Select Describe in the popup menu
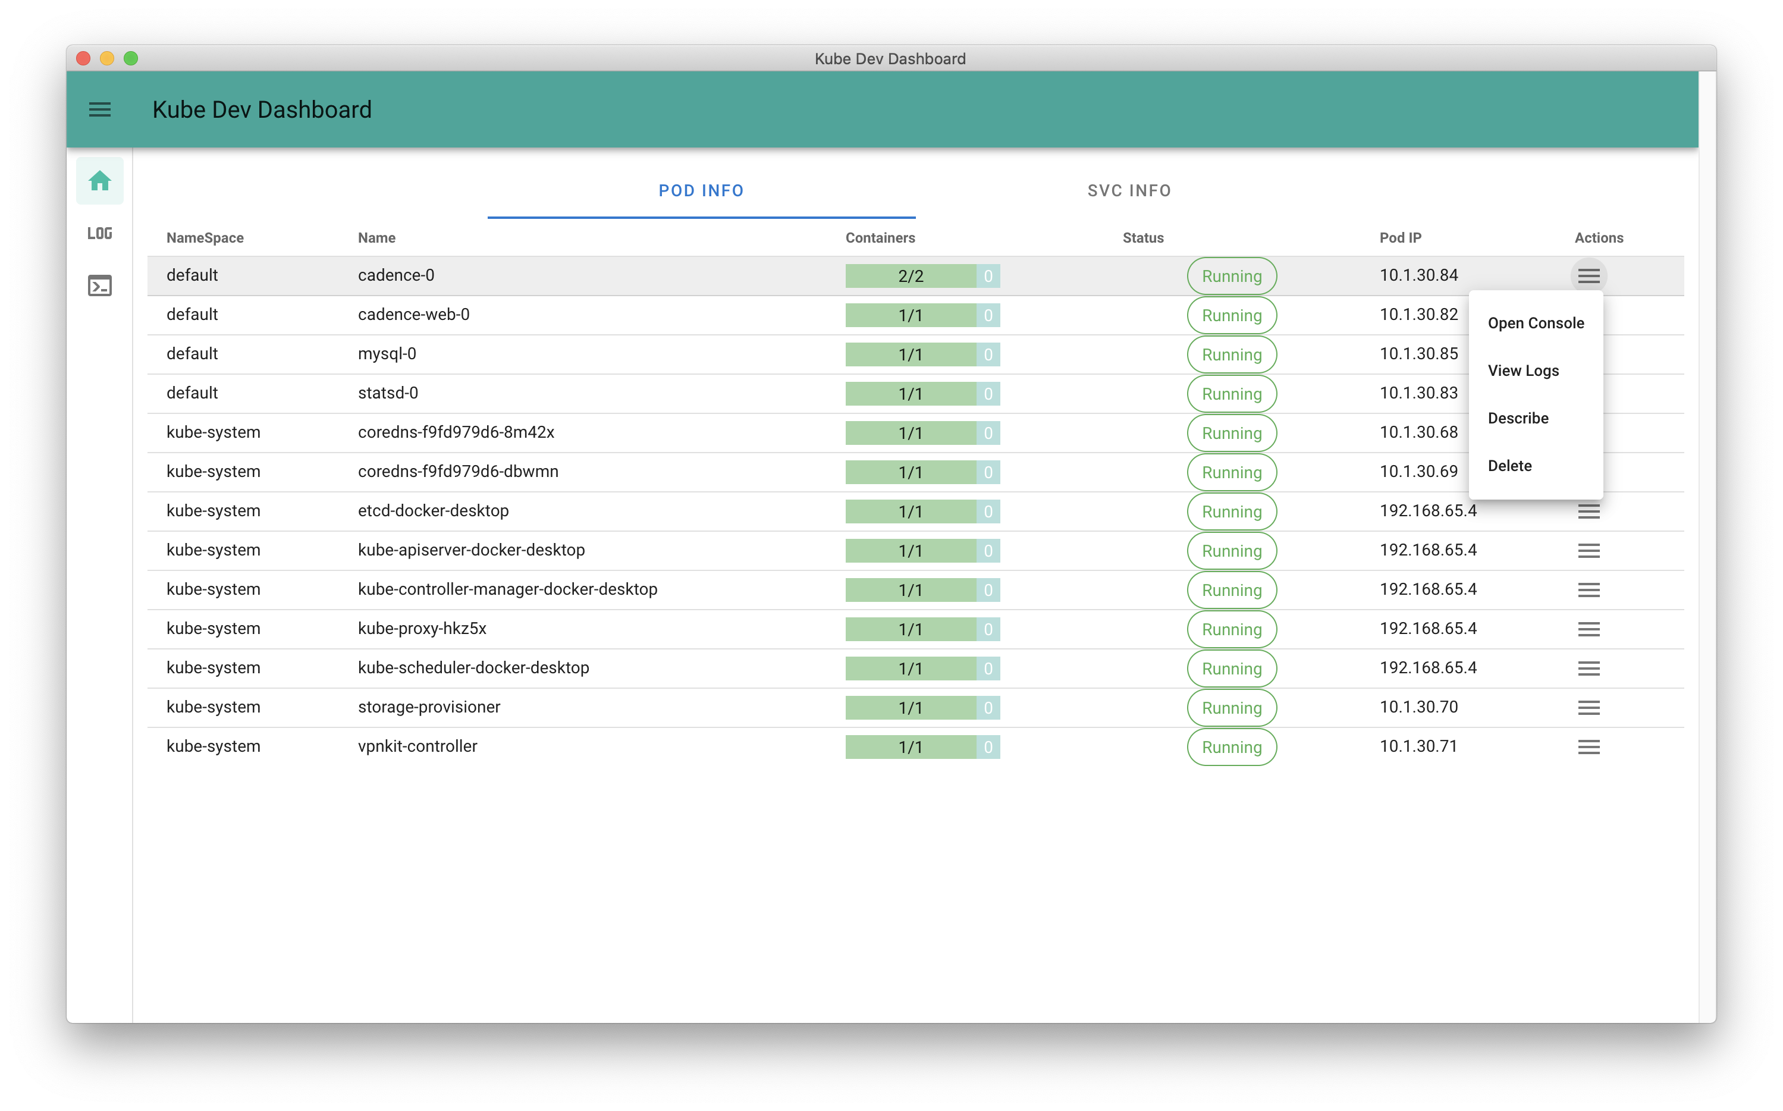The width and height of the screenshot is (1783, 1111). click(1518, 418)
